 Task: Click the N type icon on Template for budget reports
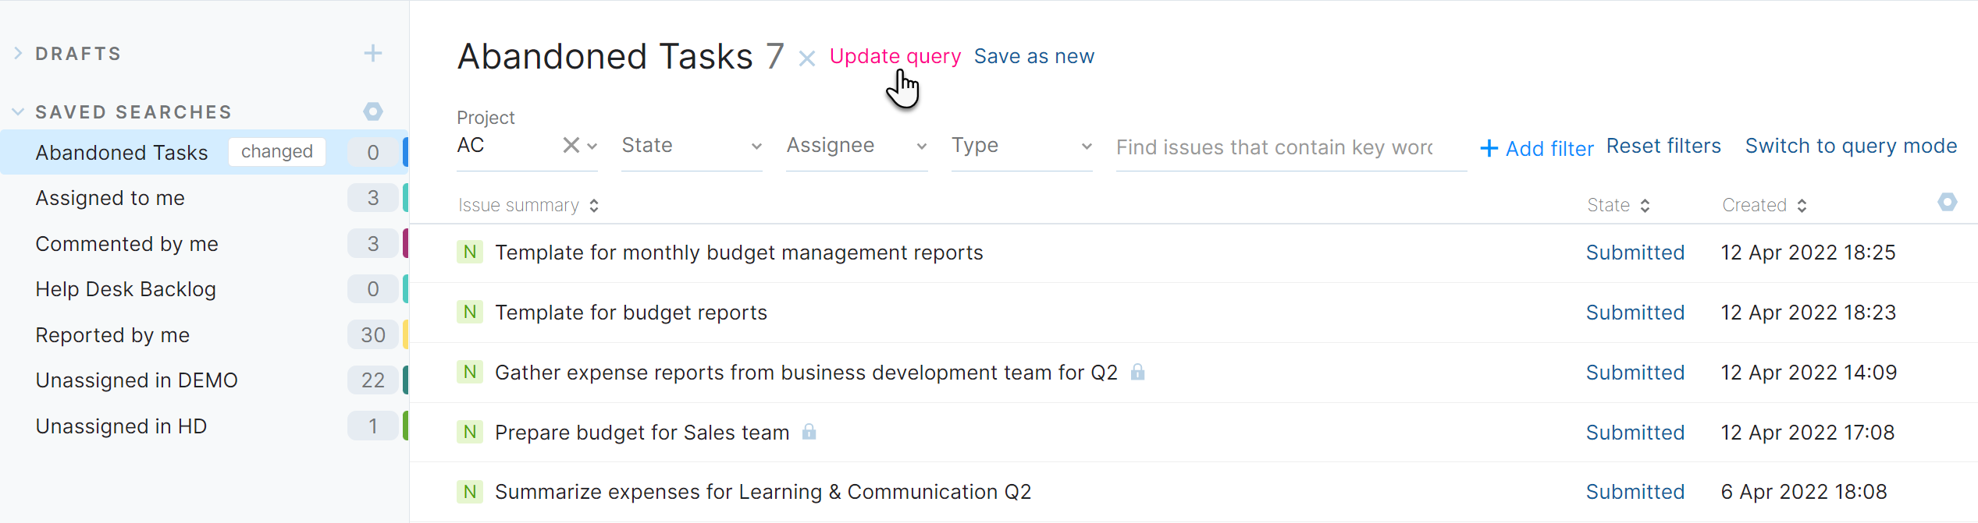(470, 312)
